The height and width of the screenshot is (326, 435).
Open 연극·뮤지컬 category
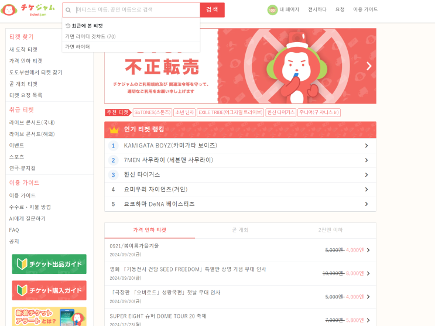pyautogui.click(x=22, y=168)
